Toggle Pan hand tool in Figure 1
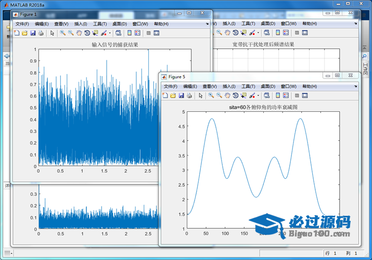Viewport: 372px width, 260px height. [79, 33]
